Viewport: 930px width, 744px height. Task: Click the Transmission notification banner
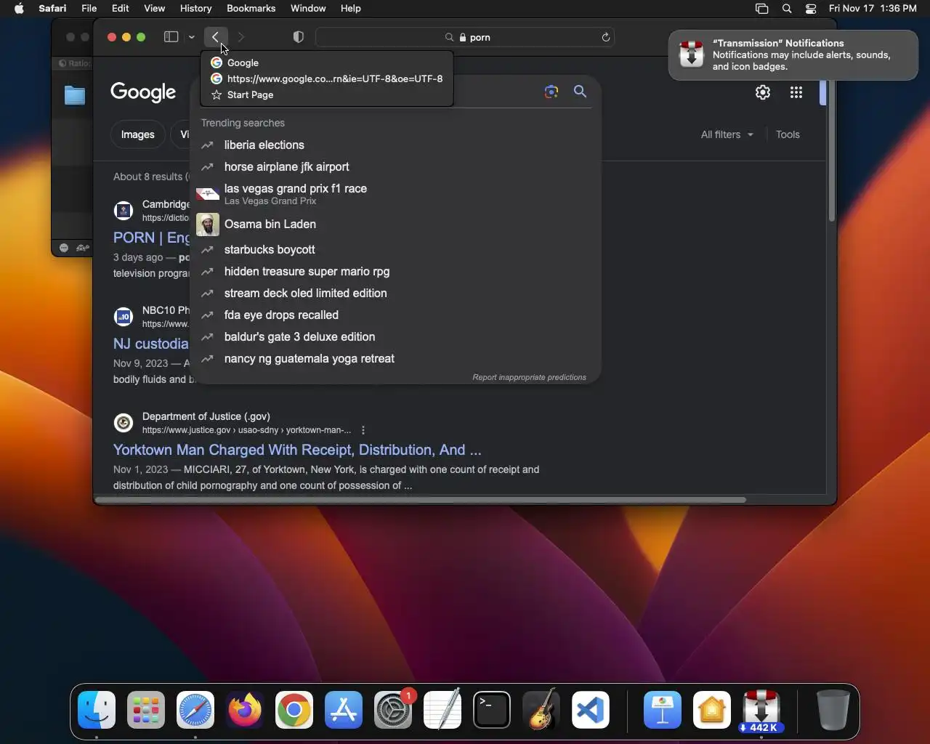point(793,55)
